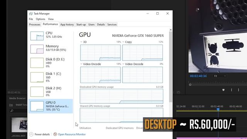Click the scroll up arrow in Task Manager
This screenshot has width=247, height=139.
point(171,30)
